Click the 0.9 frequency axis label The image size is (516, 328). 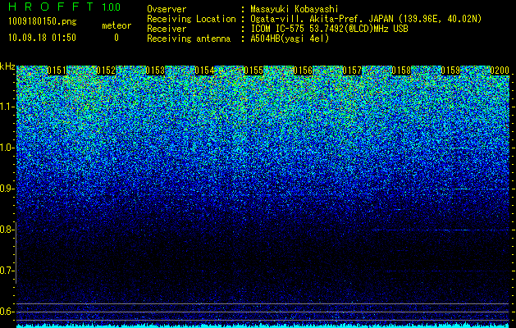click(7, 189)
